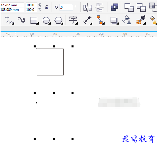Click the upper square's corner node
This screenshot has height=148, width=157.
point(37,49)
